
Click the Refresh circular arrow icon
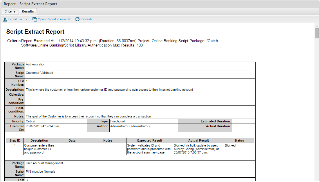[x=77, y=19]
